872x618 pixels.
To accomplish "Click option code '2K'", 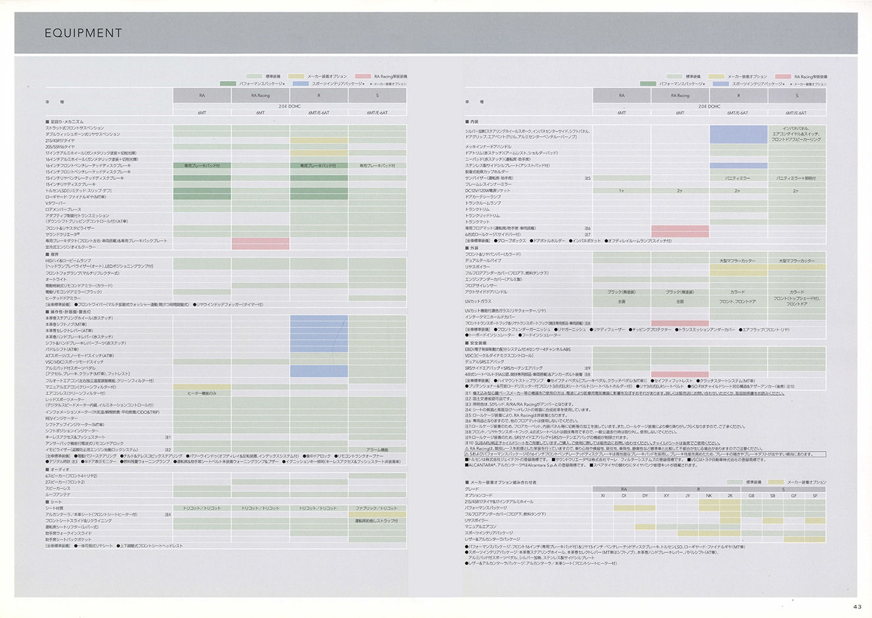I will click(730, 495).
